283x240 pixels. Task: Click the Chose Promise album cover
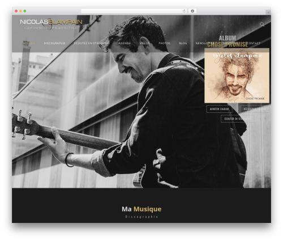pos(237,76)
